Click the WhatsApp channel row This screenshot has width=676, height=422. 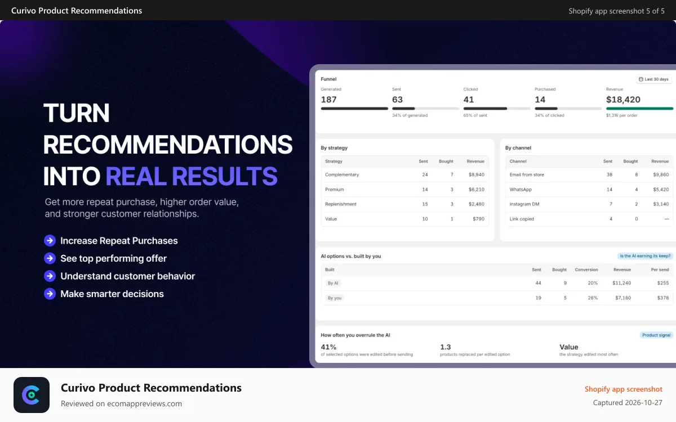click(589, 190)
